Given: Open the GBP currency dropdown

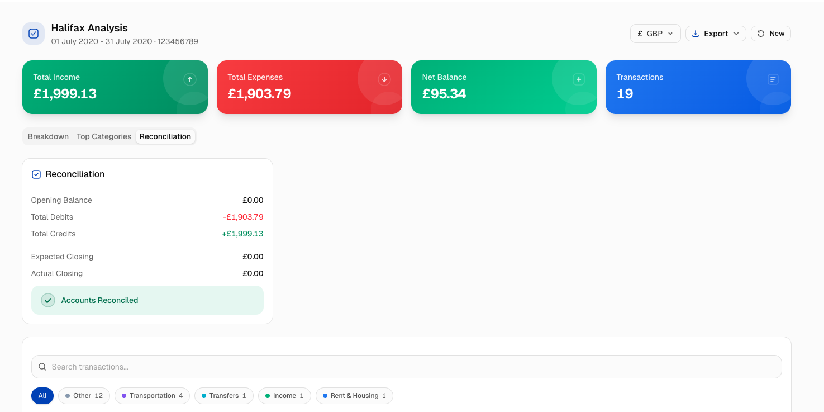Looking at the screenshot, I should tap(655, 34).
